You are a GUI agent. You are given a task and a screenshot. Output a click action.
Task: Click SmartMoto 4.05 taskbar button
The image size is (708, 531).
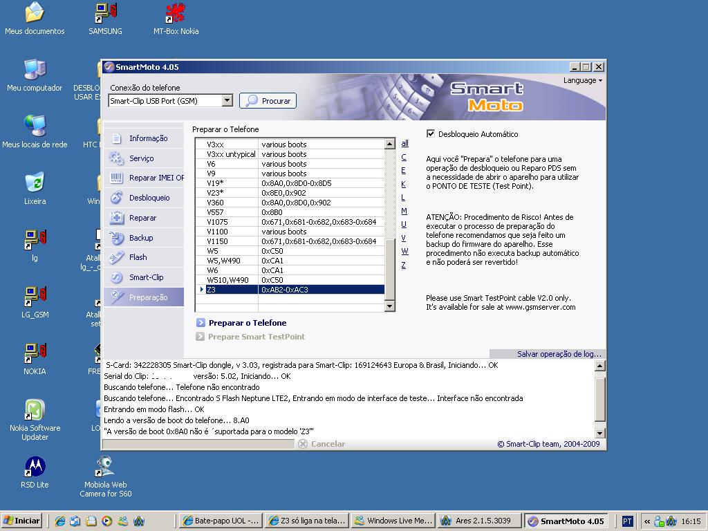[x=566, y=521]
